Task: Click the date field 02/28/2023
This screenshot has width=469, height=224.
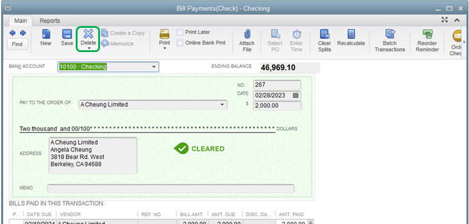Action: (x=273, y=96)
